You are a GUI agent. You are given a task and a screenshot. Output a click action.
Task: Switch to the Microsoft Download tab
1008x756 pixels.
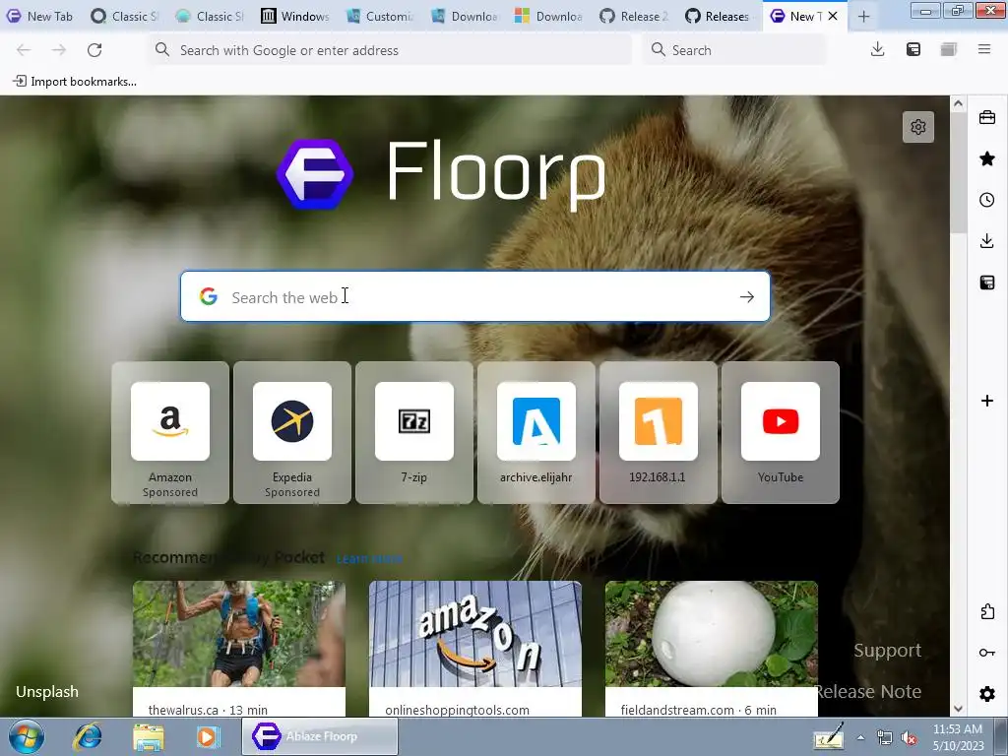(549, 16)
